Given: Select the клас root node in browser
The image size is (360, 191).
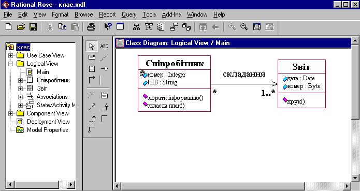Looking at the screenshot, I should [23, 47].
